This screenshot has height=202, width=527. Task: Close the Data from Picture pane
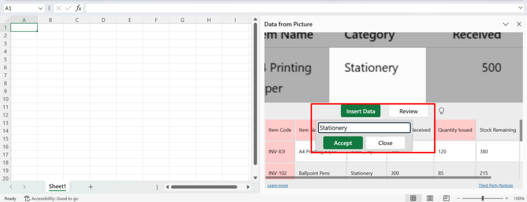[x=519, y=24]
